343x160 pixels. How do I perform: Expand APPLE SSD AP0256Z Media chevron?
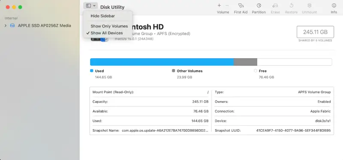[x=6, y=26]
